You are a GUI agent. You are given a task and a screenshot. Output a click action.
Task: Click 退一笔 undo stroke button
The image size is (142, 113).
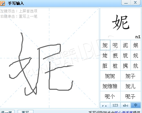(x=7, y=112)
